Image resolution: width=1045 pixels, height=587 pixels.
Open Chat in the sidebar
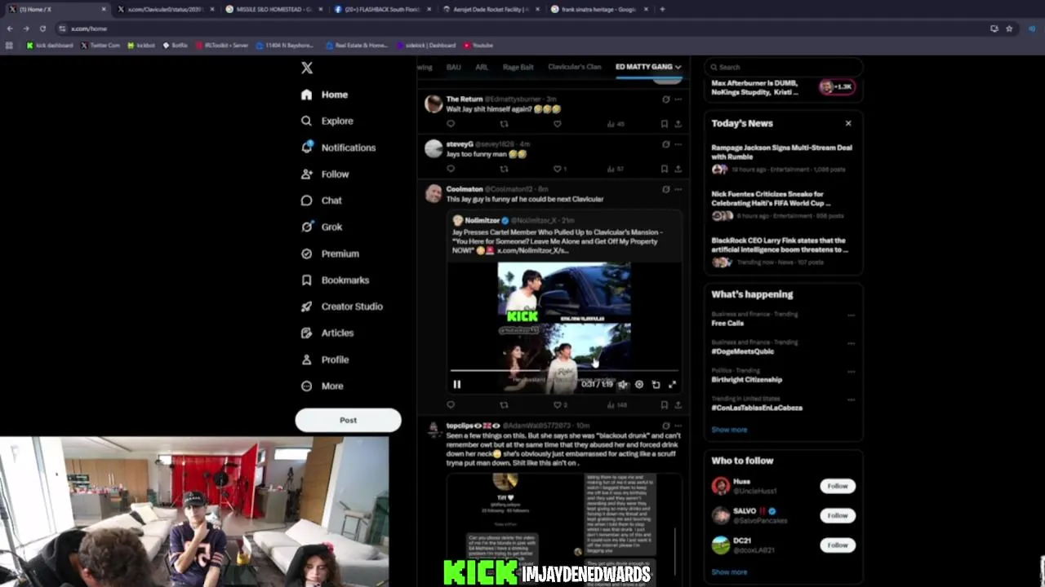(321, 201)
